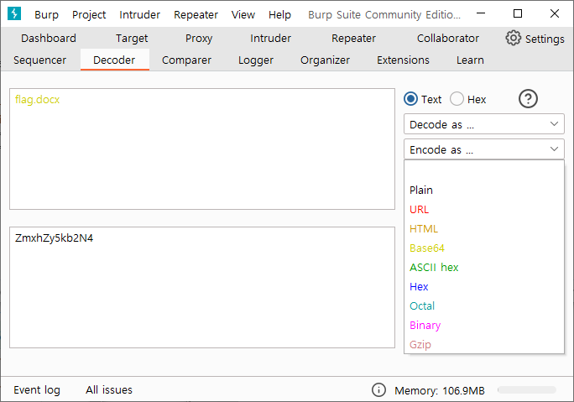Switch to the Target tab

coord(132,38)
